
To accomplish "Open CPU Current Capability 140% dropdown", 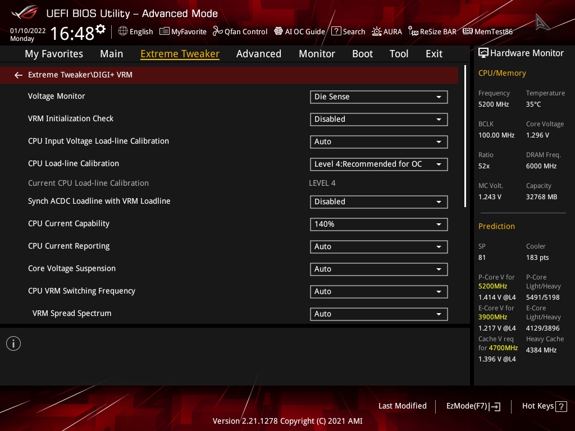I will click(x=379, y=224).
